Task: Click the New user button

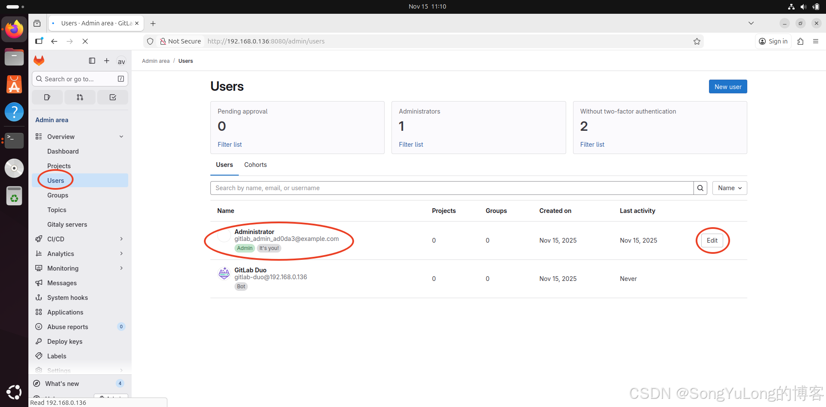Action: 727,86
